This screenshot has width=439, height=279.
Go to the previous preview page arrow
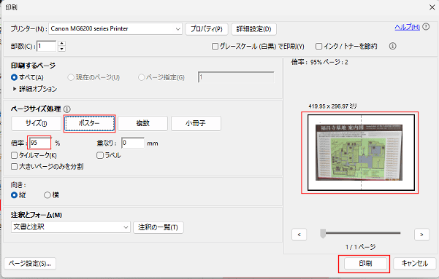click(x=299, y=235)
